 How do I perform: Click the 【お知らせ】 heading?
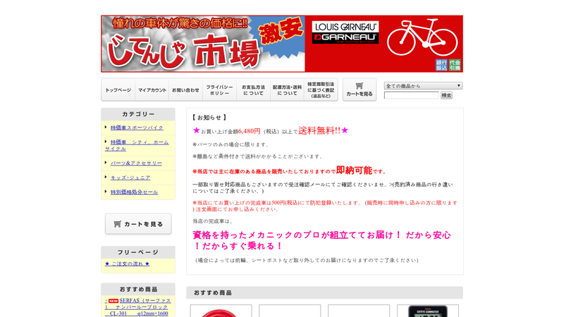click(x=209, y=117)
